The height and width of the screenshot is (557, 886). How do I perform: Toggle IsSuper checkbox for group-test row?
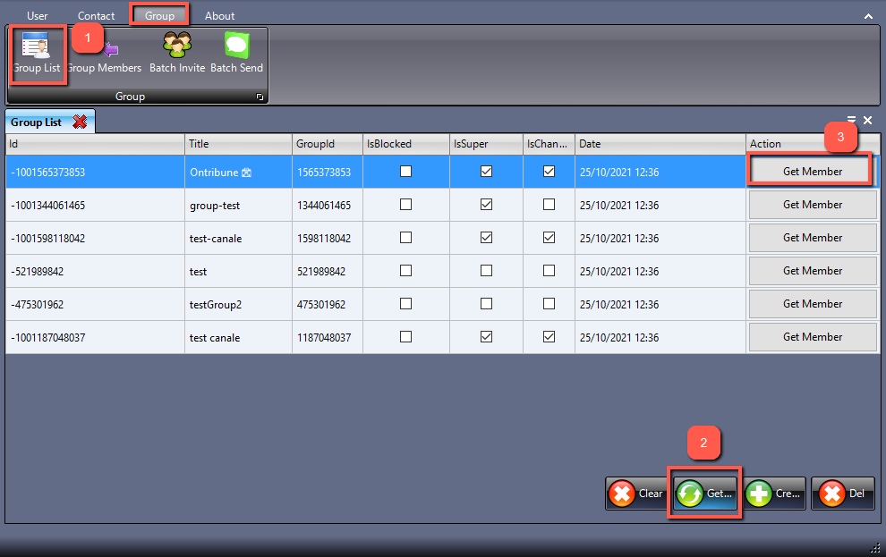click(486, 205)
